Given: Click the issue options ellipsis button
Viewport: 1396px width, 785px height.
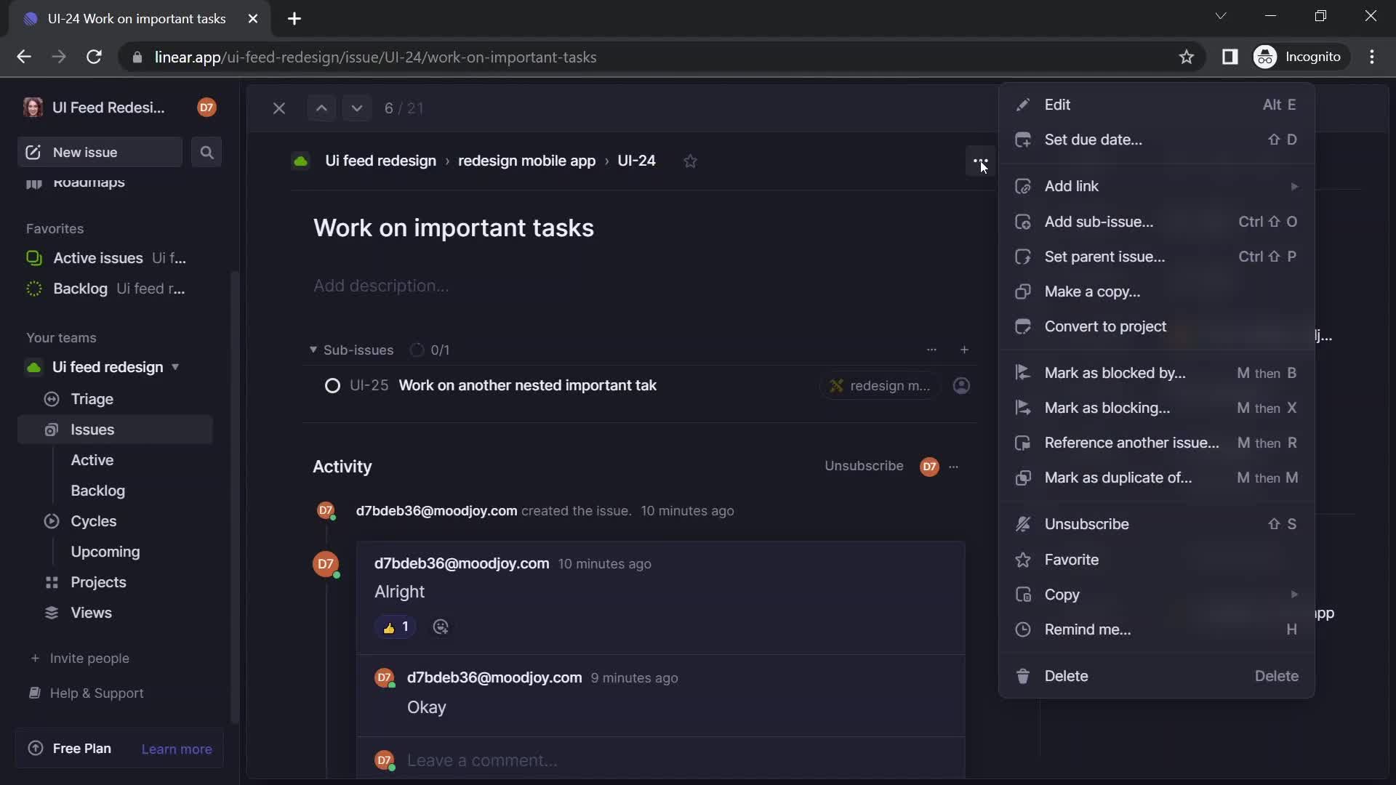Looking at the screenshot, I should [x=980, y=161].
